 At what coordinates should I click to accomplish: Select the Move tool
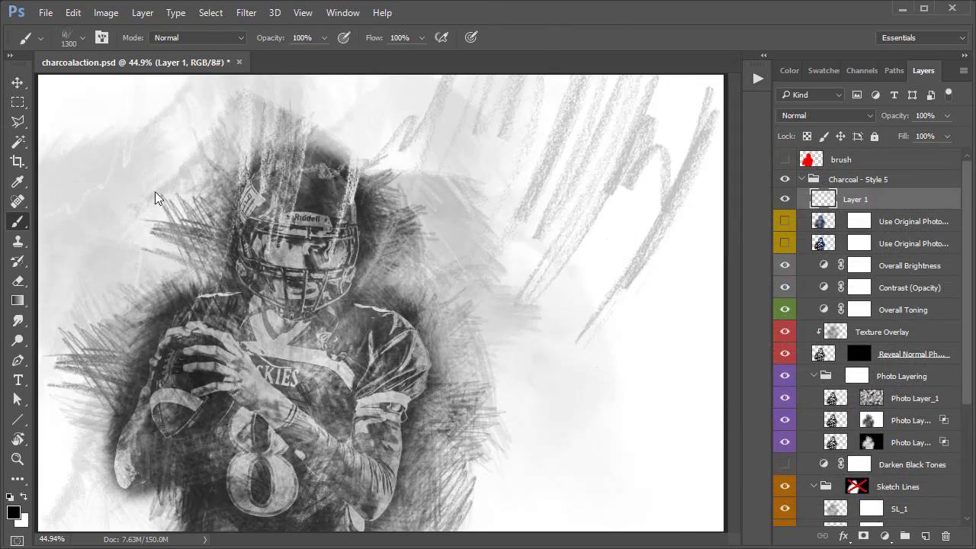click(18, 82)
